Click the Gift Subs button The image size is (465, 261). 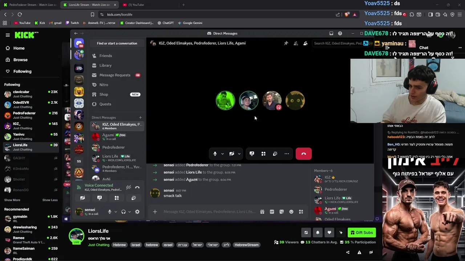pos(361,233)
